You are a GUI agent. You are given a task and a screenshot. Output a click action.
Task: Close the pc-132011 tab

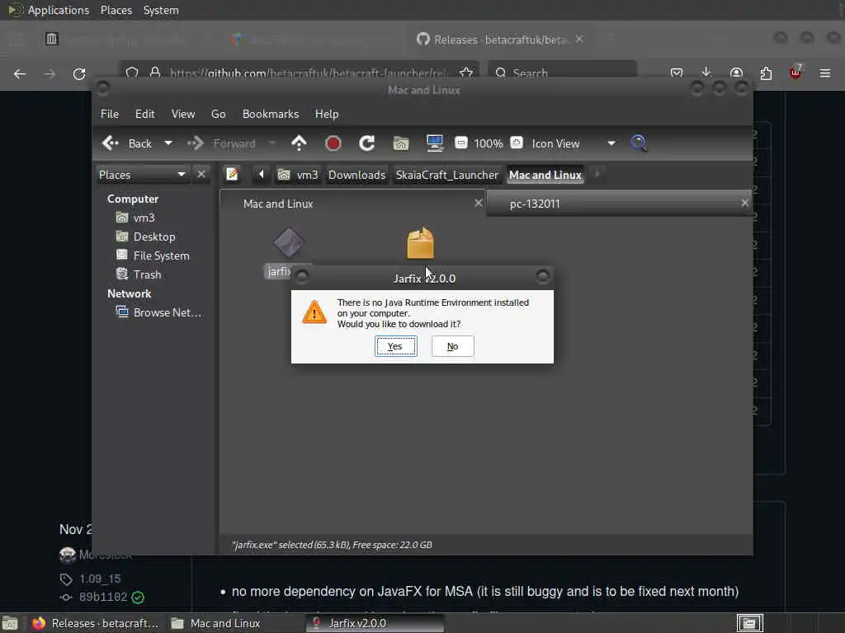coord(745,203)
